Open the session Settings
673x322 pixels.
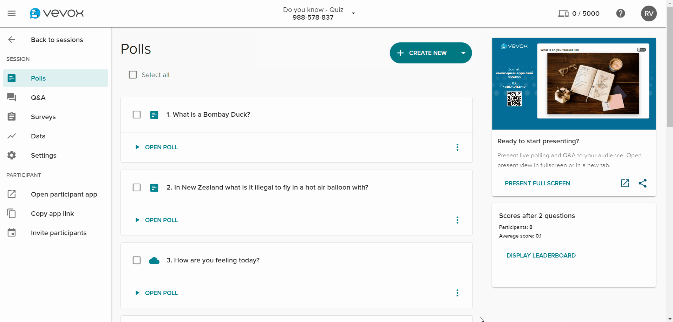(55, 155)
